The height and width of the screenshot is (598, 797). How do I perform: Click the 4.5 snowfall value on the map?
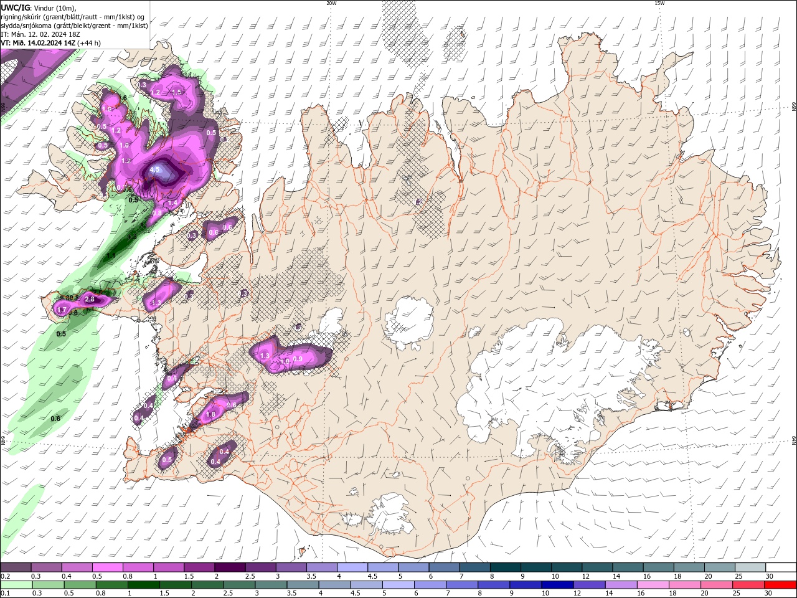155,169
